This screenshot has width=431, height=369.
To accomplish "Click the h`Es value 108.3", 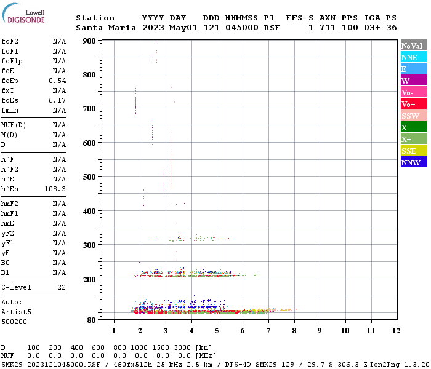I will (55, 189).
